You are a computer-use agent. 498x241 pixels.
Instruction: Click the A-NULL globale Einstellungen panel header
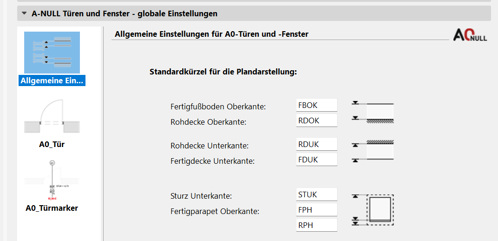click(x=254, y=13)
